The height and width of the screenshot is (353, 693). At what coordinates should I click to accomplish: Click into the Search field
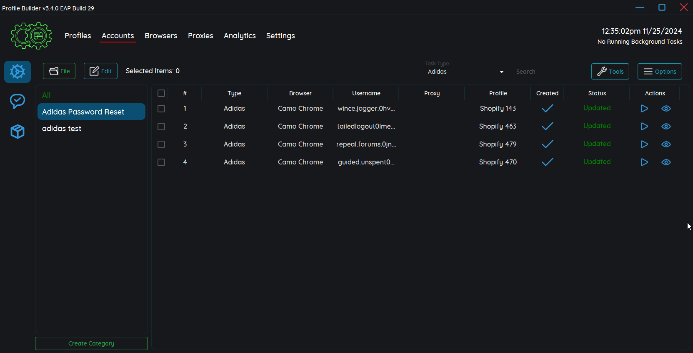point(549,72)
